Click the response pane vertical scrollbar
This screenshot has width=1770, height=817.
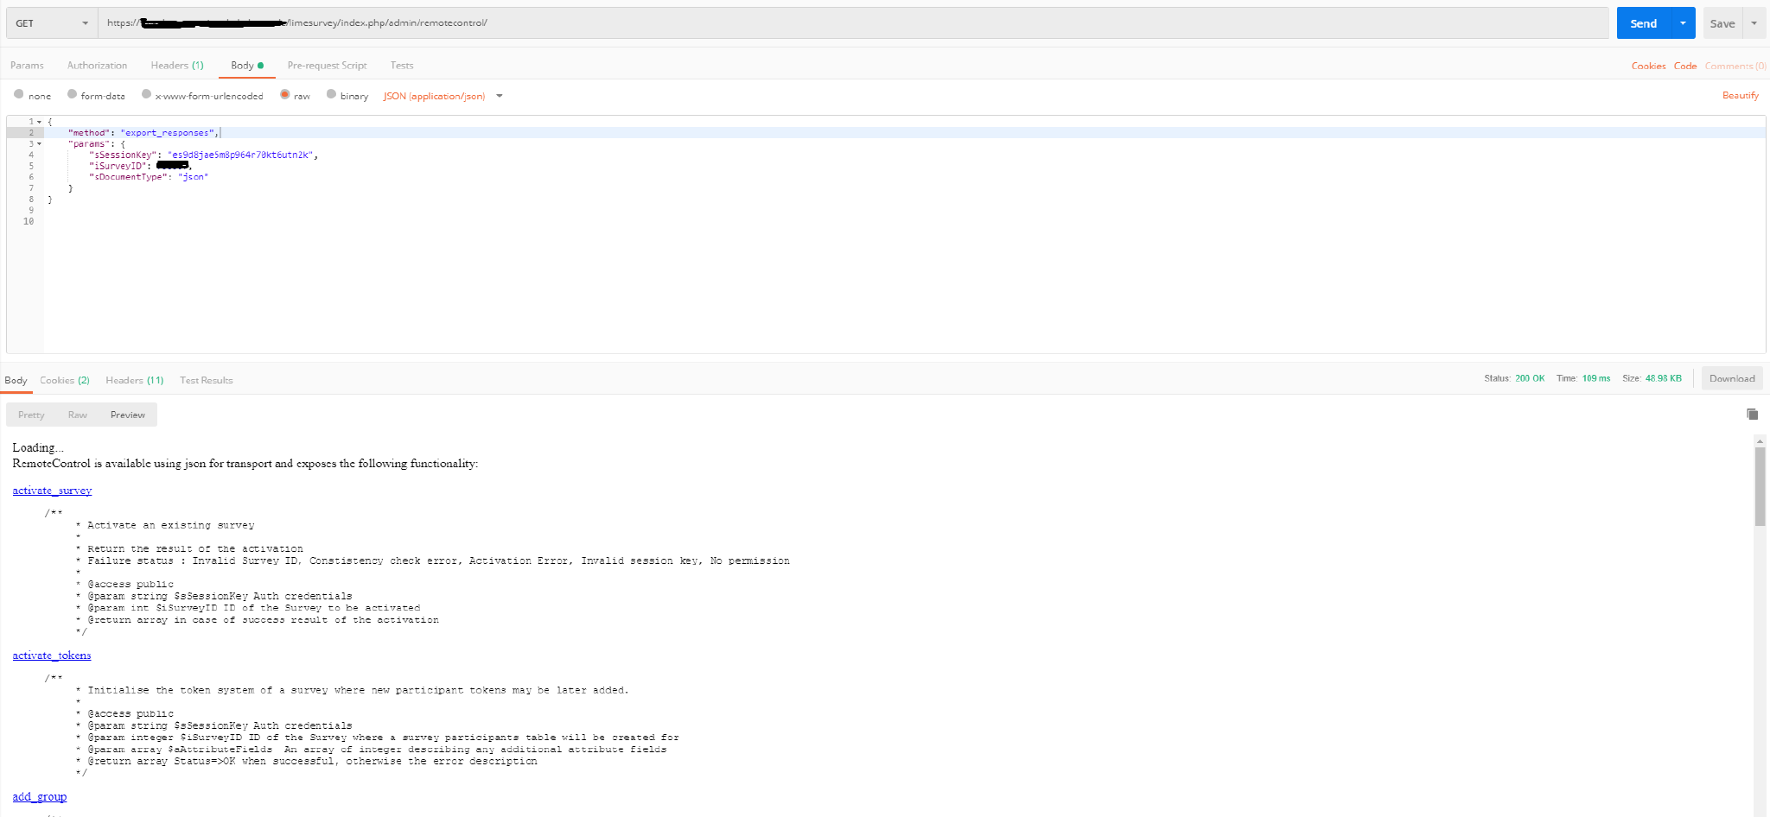1760,487
